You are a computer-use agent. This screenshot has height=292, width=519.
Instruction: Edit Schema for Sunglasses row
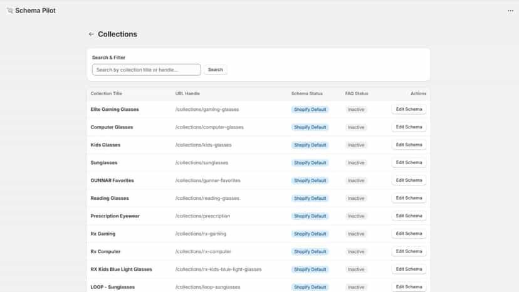[409, 162]
